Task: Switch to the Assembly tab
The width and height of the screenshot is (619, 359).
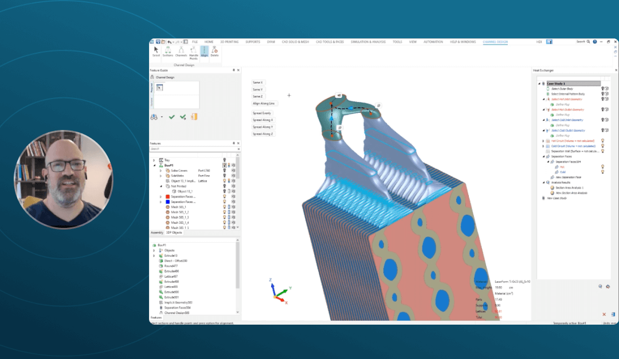Action: pyautogui.click(x=156, y=232)
